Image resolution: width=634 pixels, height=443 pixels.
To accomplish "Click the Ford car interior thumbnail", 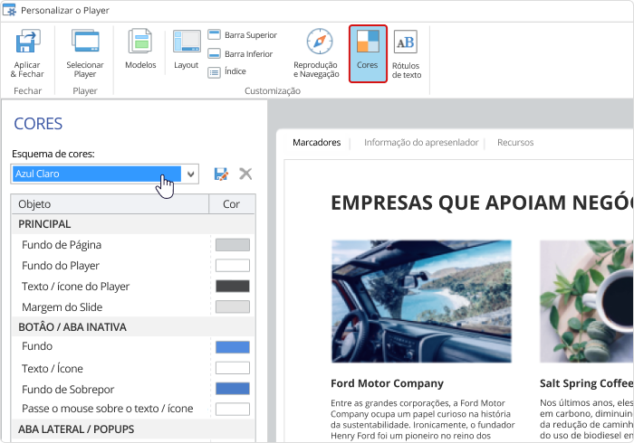I will click(421, 301).
